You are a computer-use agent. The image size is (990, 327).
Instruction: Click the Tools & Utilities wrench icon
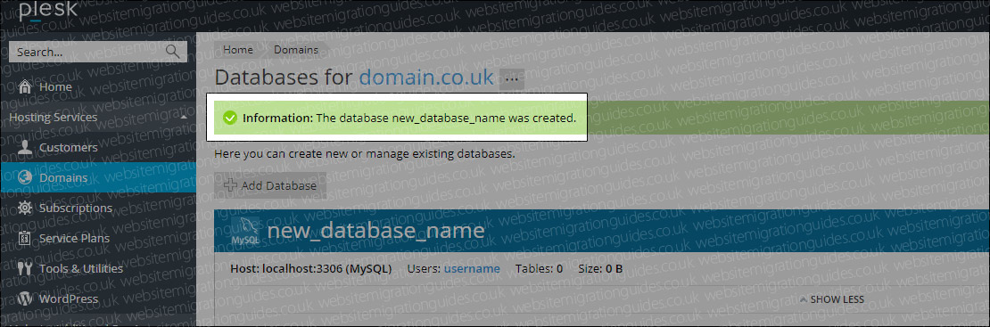click(25, 268)
